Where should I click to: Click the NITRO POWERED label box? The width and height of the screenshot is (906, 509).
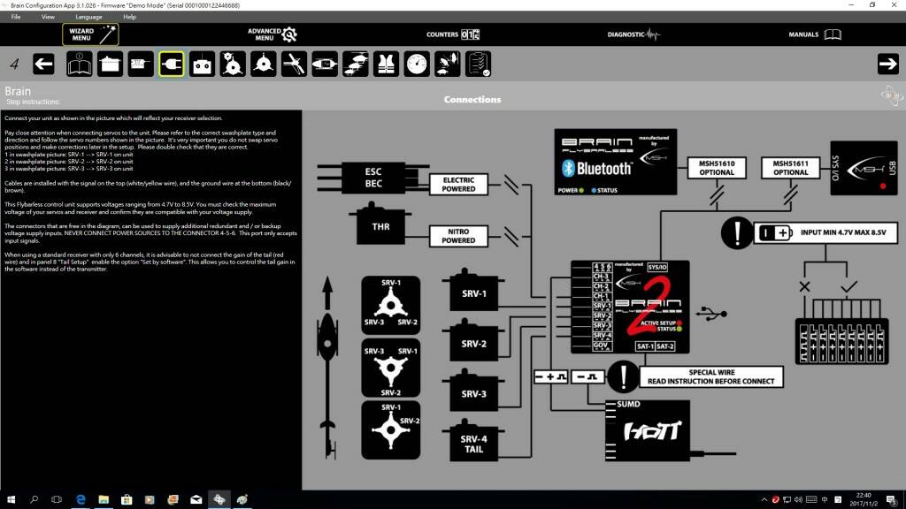459,236
